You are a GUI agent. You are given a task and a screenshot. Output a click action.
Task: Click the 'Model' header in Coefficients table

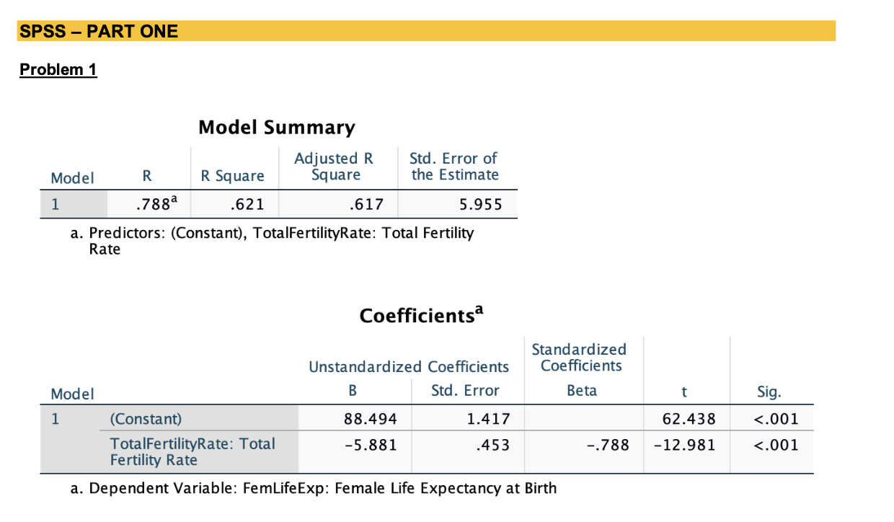point(72,394)
